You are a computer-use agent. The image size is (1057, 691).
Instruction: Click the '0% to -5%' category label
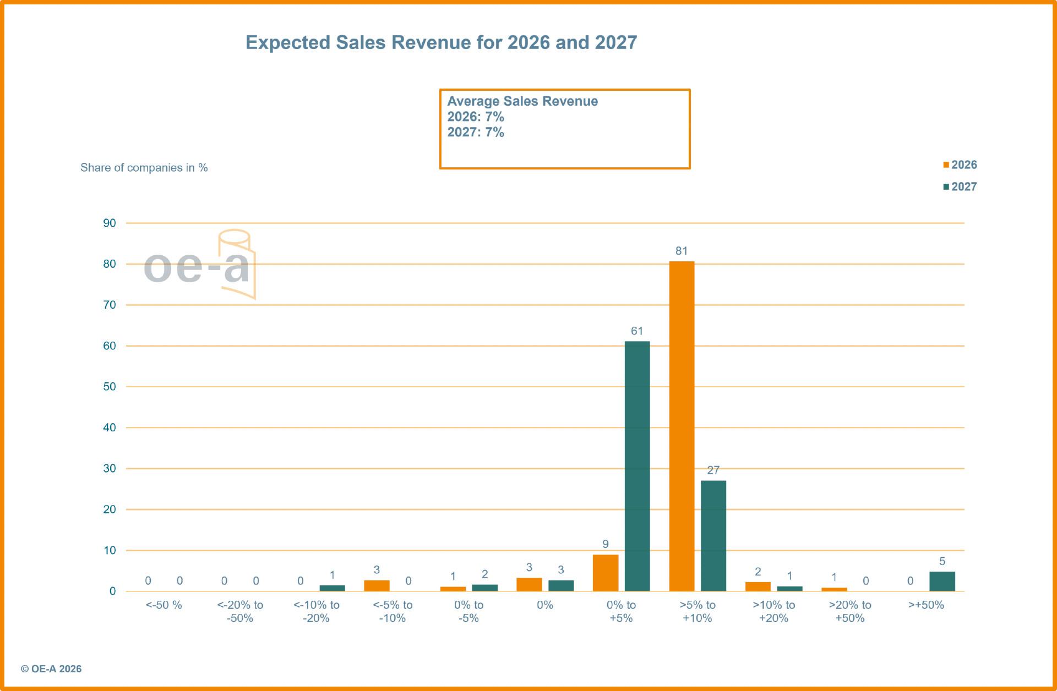click(x=469, y=612)
